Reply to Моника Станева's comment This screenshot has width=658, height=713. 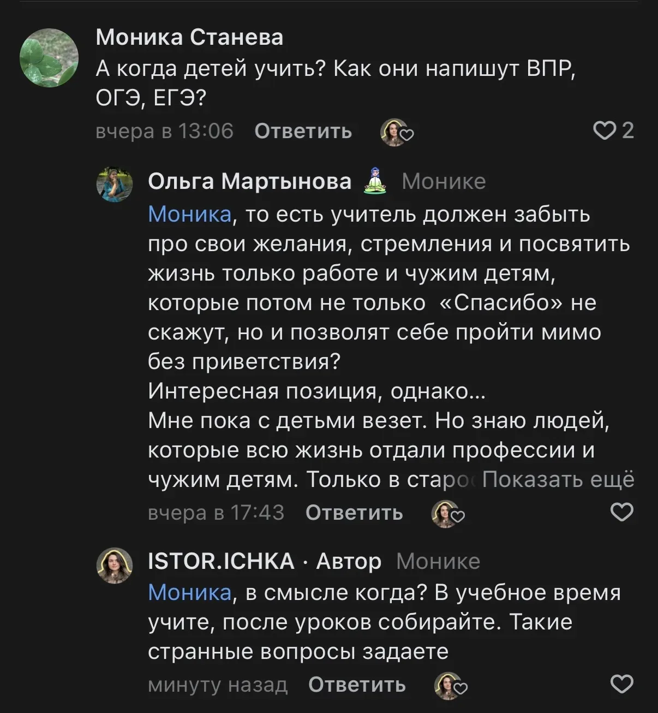pyautogui.click(x=303, y=132)
